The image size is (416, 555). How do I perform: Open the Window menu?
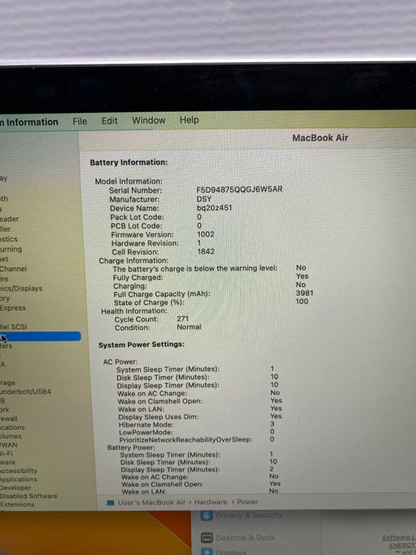[149, 121]
